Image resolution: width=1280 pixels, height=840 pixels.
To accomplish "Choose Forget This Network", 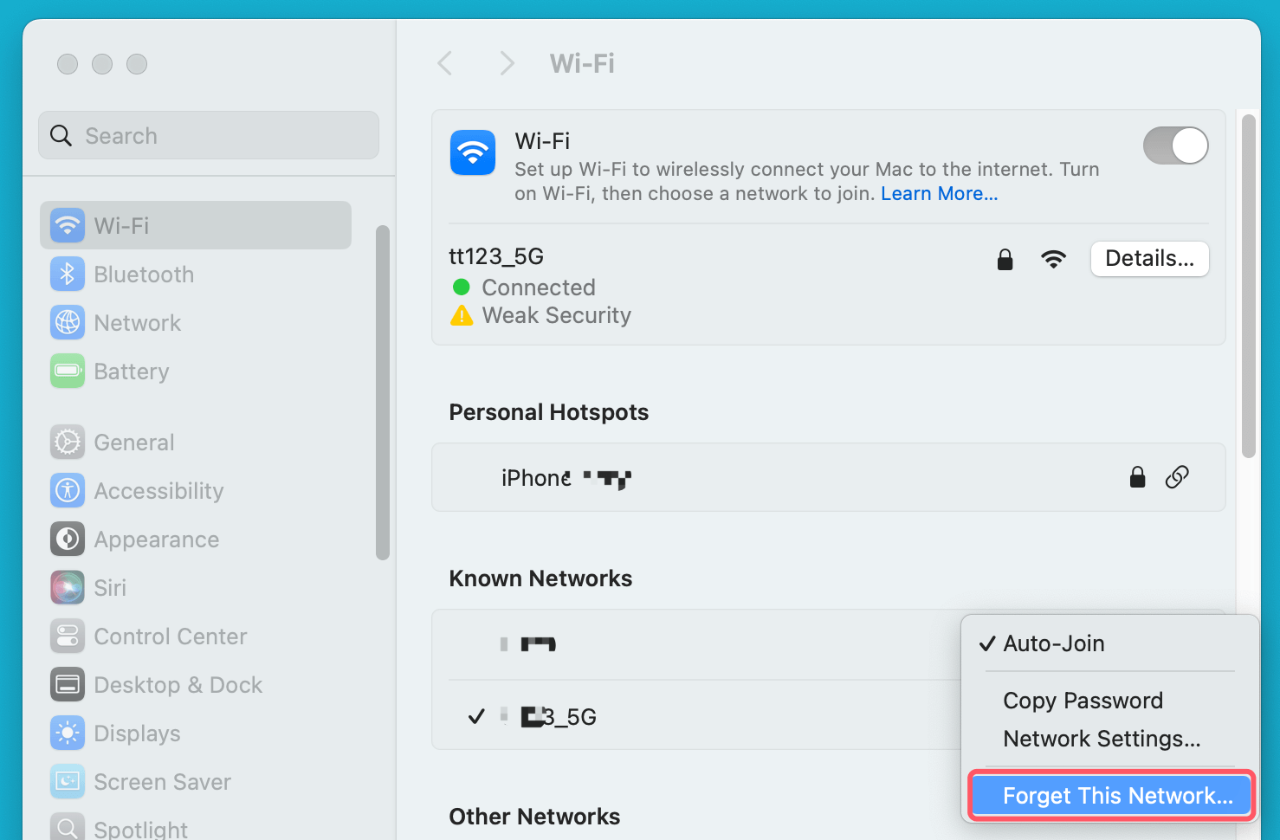I will tap(1110, 795).
